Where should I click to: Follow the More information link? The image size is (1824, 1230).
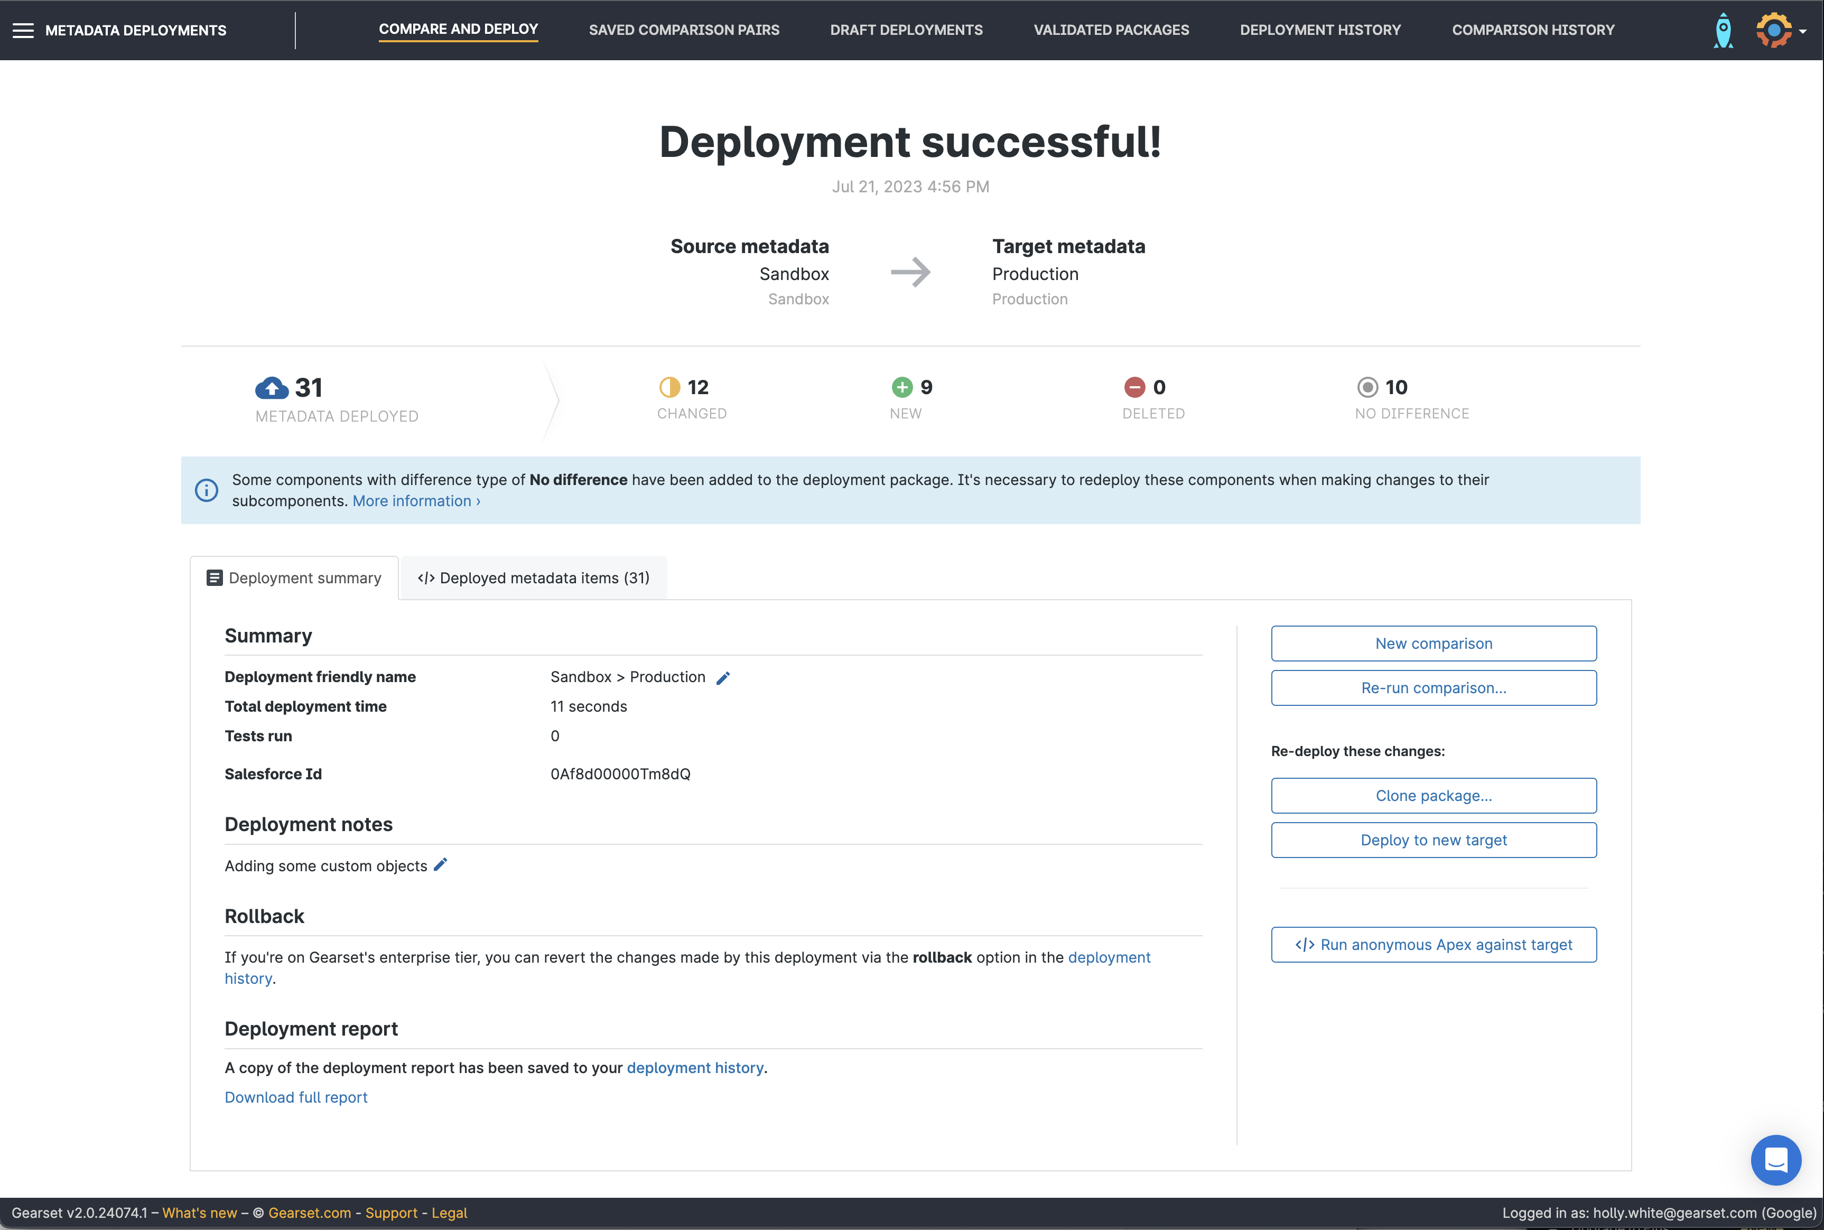point(416,501)
